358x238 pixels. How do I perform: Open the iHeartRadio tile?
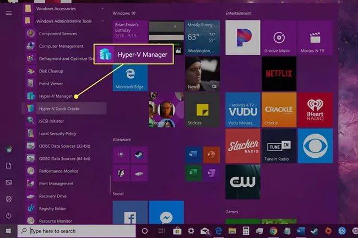315,110
